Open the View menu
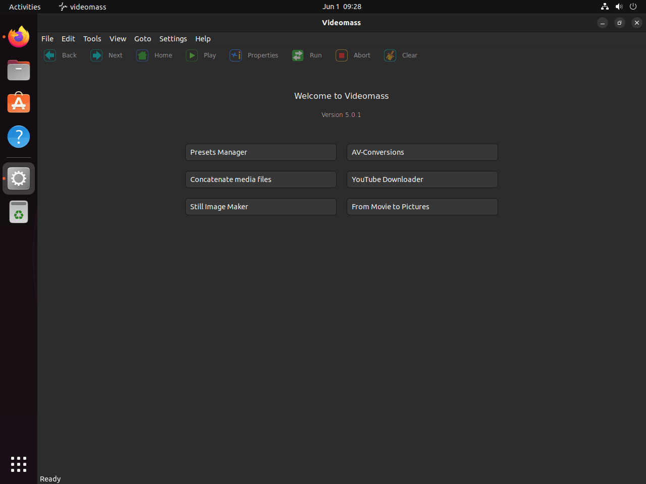Screen dimensions: 646x484 click(x=118, y=39)
